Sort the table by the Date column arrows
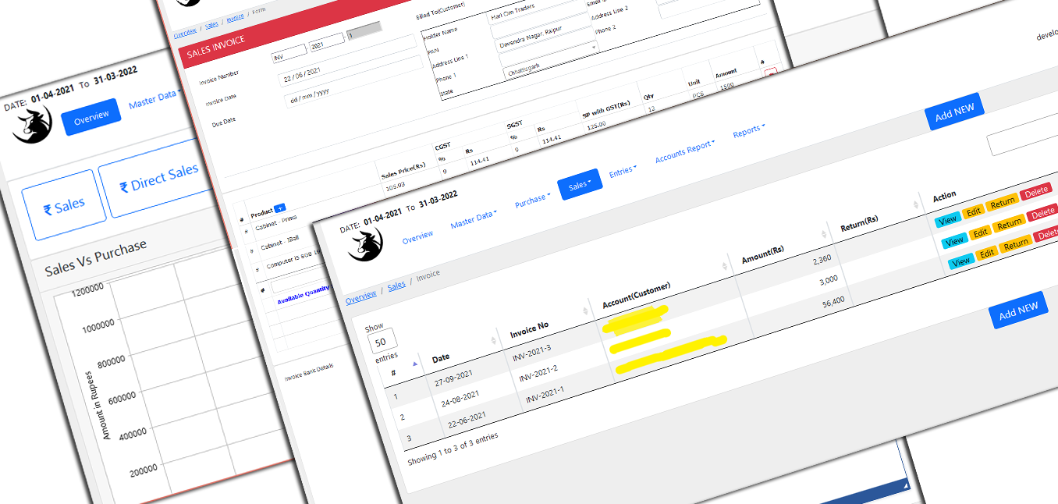Image resolution: width=1058 pixels, height=504 pixels. click(x=494, y=340)
